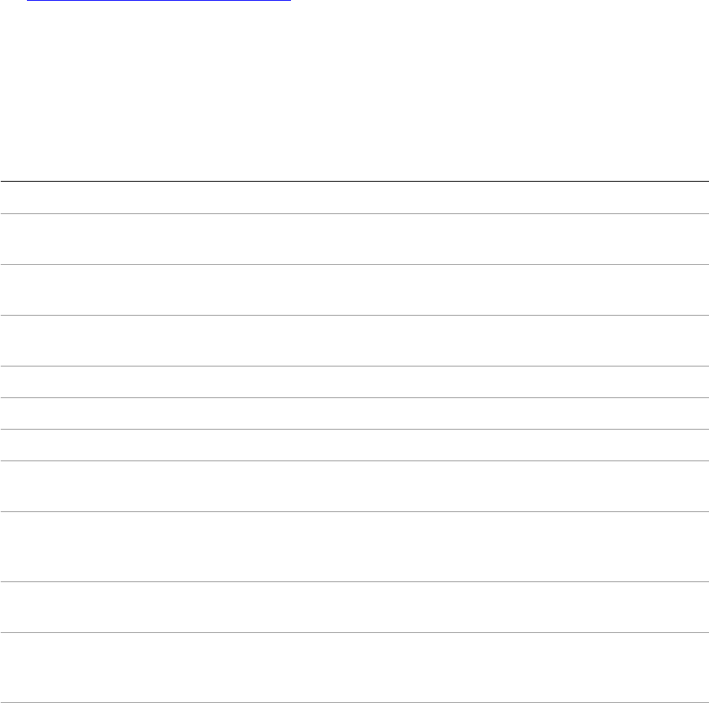Select the fifth blank table row
The image size is (709, 703).
pos(354,413)
